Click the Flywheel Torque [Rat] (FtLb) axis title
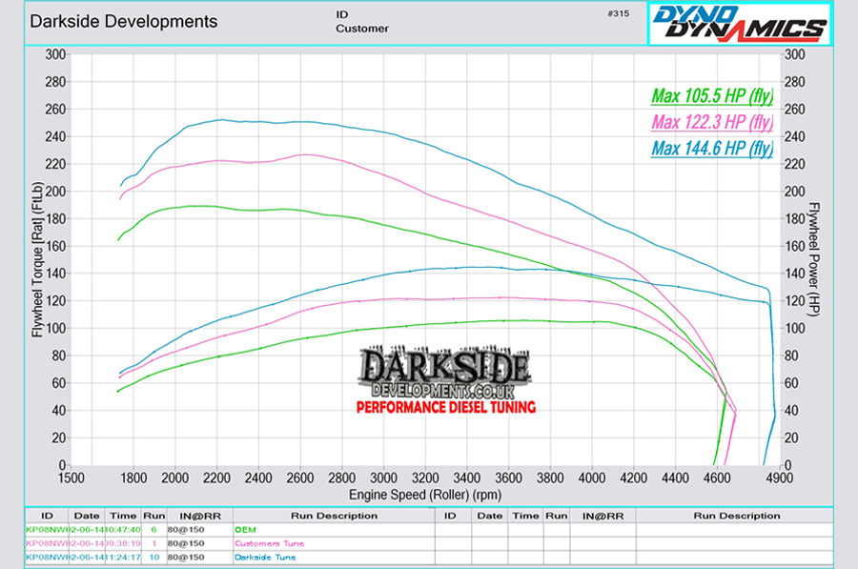858x569 pixels. pos(37,259)
